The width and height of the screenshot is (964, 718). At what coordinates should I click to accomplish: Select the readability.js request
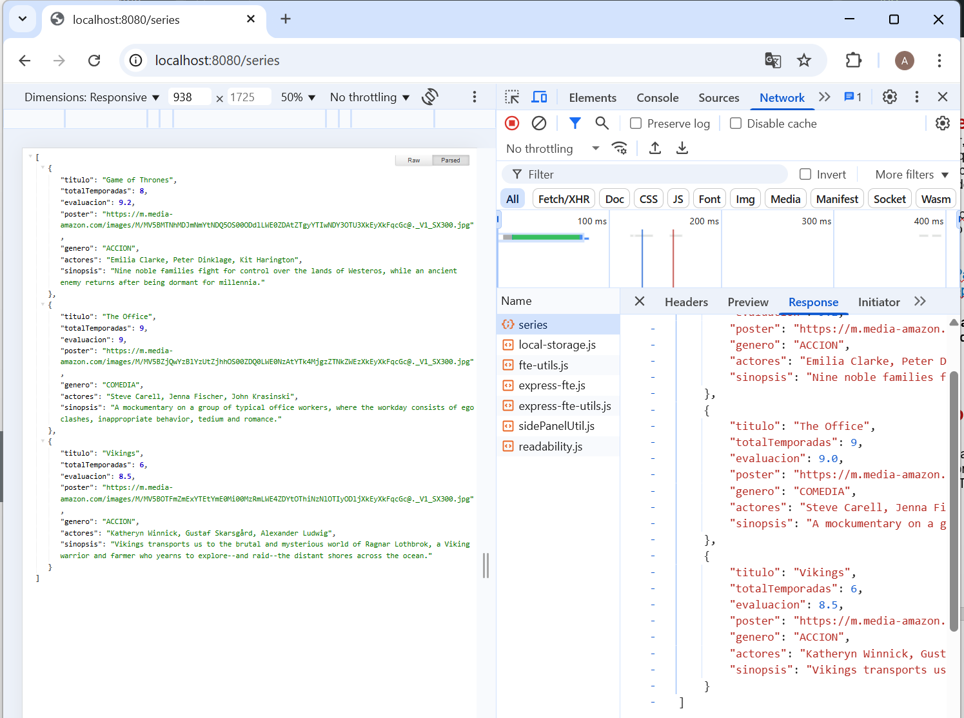click(x=558, y=447)
